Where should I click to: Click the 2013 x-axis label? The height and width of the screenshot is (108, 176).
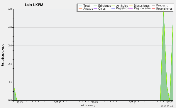[x=20, y=102]
